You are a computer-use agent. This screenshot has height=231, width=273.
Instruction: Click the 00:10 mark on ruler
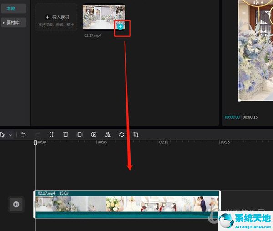tap(164, 142)
